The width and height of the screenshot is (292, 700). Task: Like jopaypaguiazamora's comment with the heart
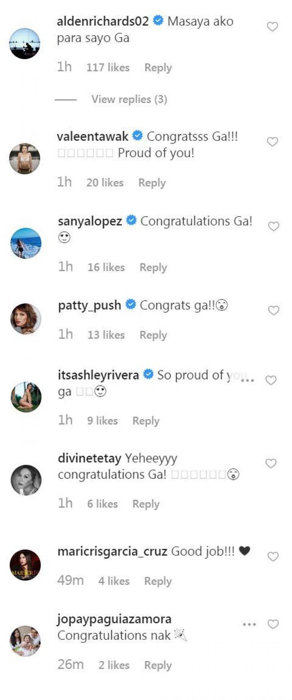[273, 624]
